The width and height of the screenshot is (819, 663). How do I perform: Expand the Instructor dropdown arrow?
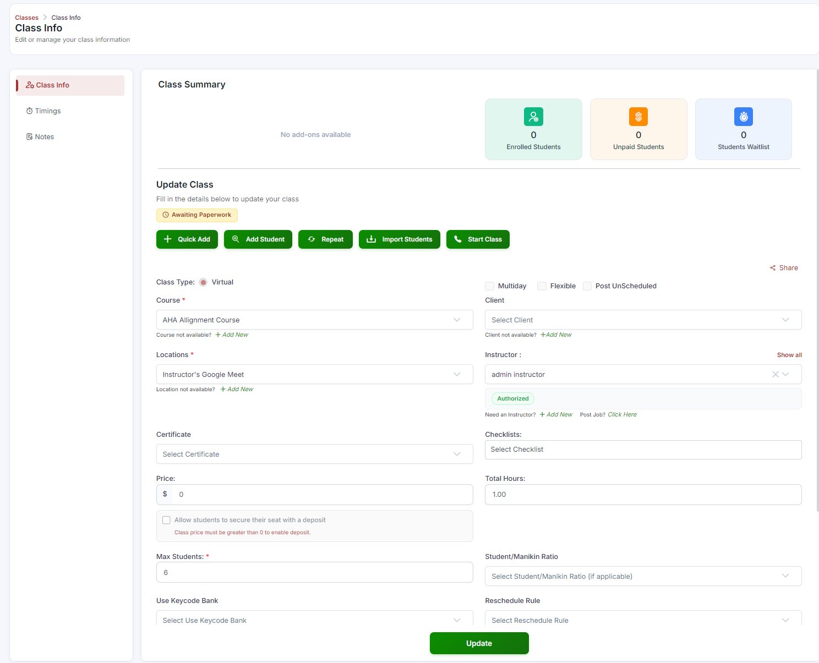pyautogui.click(x=786, y=374)
